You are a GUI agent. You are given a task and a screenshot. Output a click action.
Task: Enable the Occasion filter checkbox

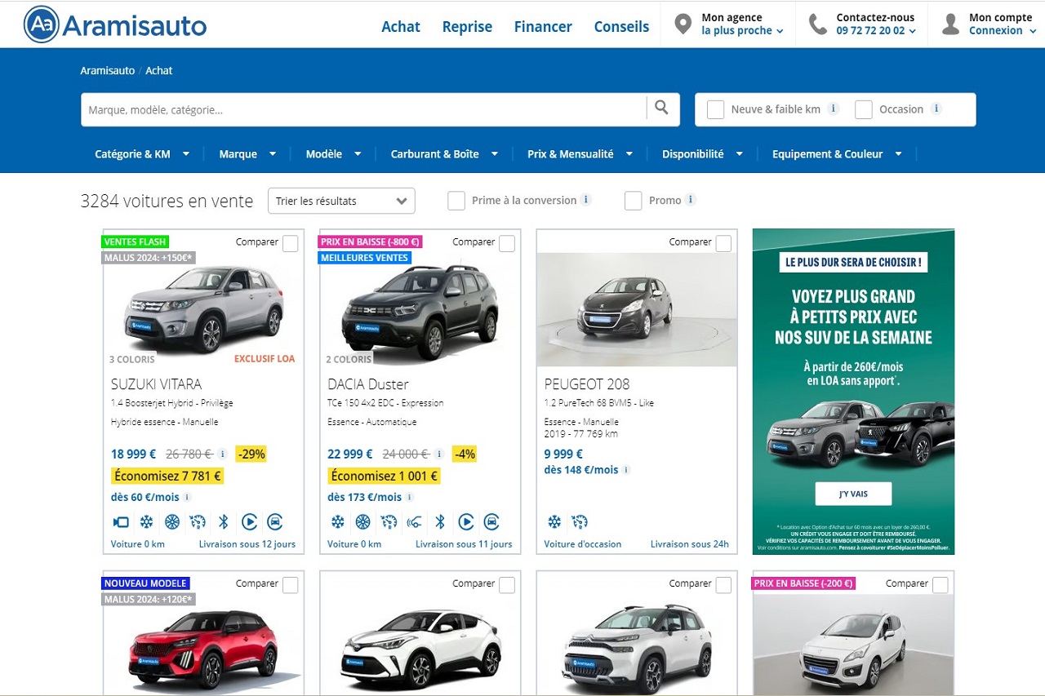point(864,109)
